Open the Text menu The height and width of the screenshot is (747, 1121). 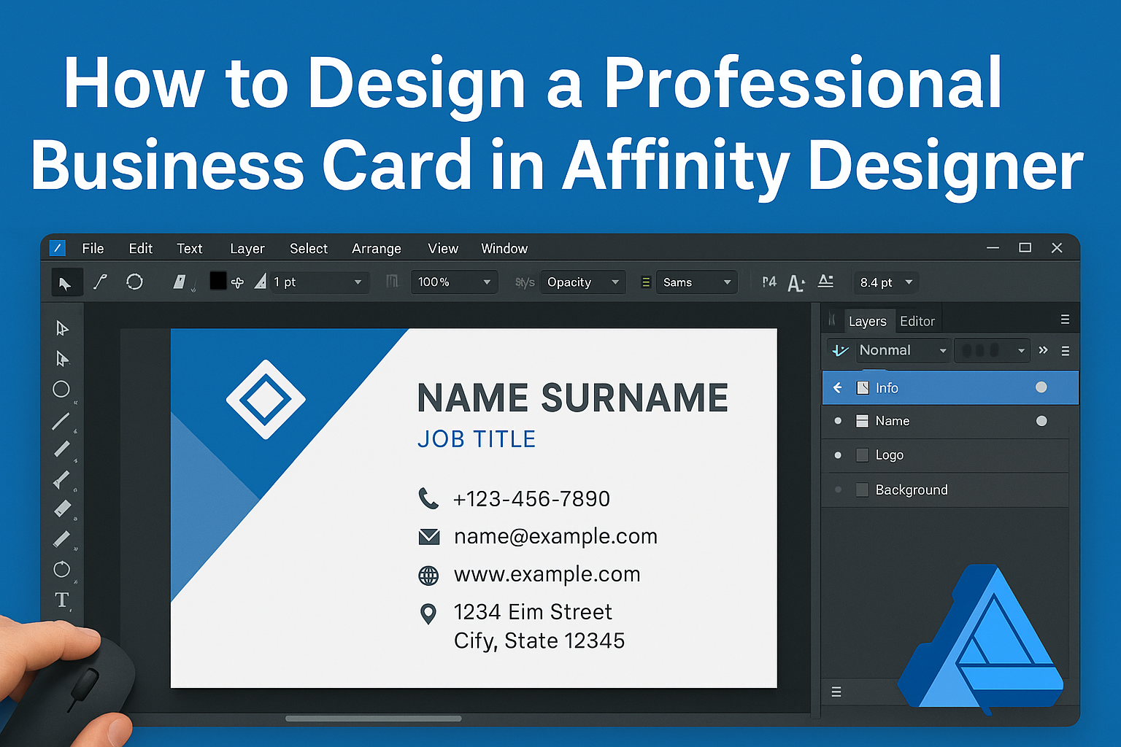190,249
